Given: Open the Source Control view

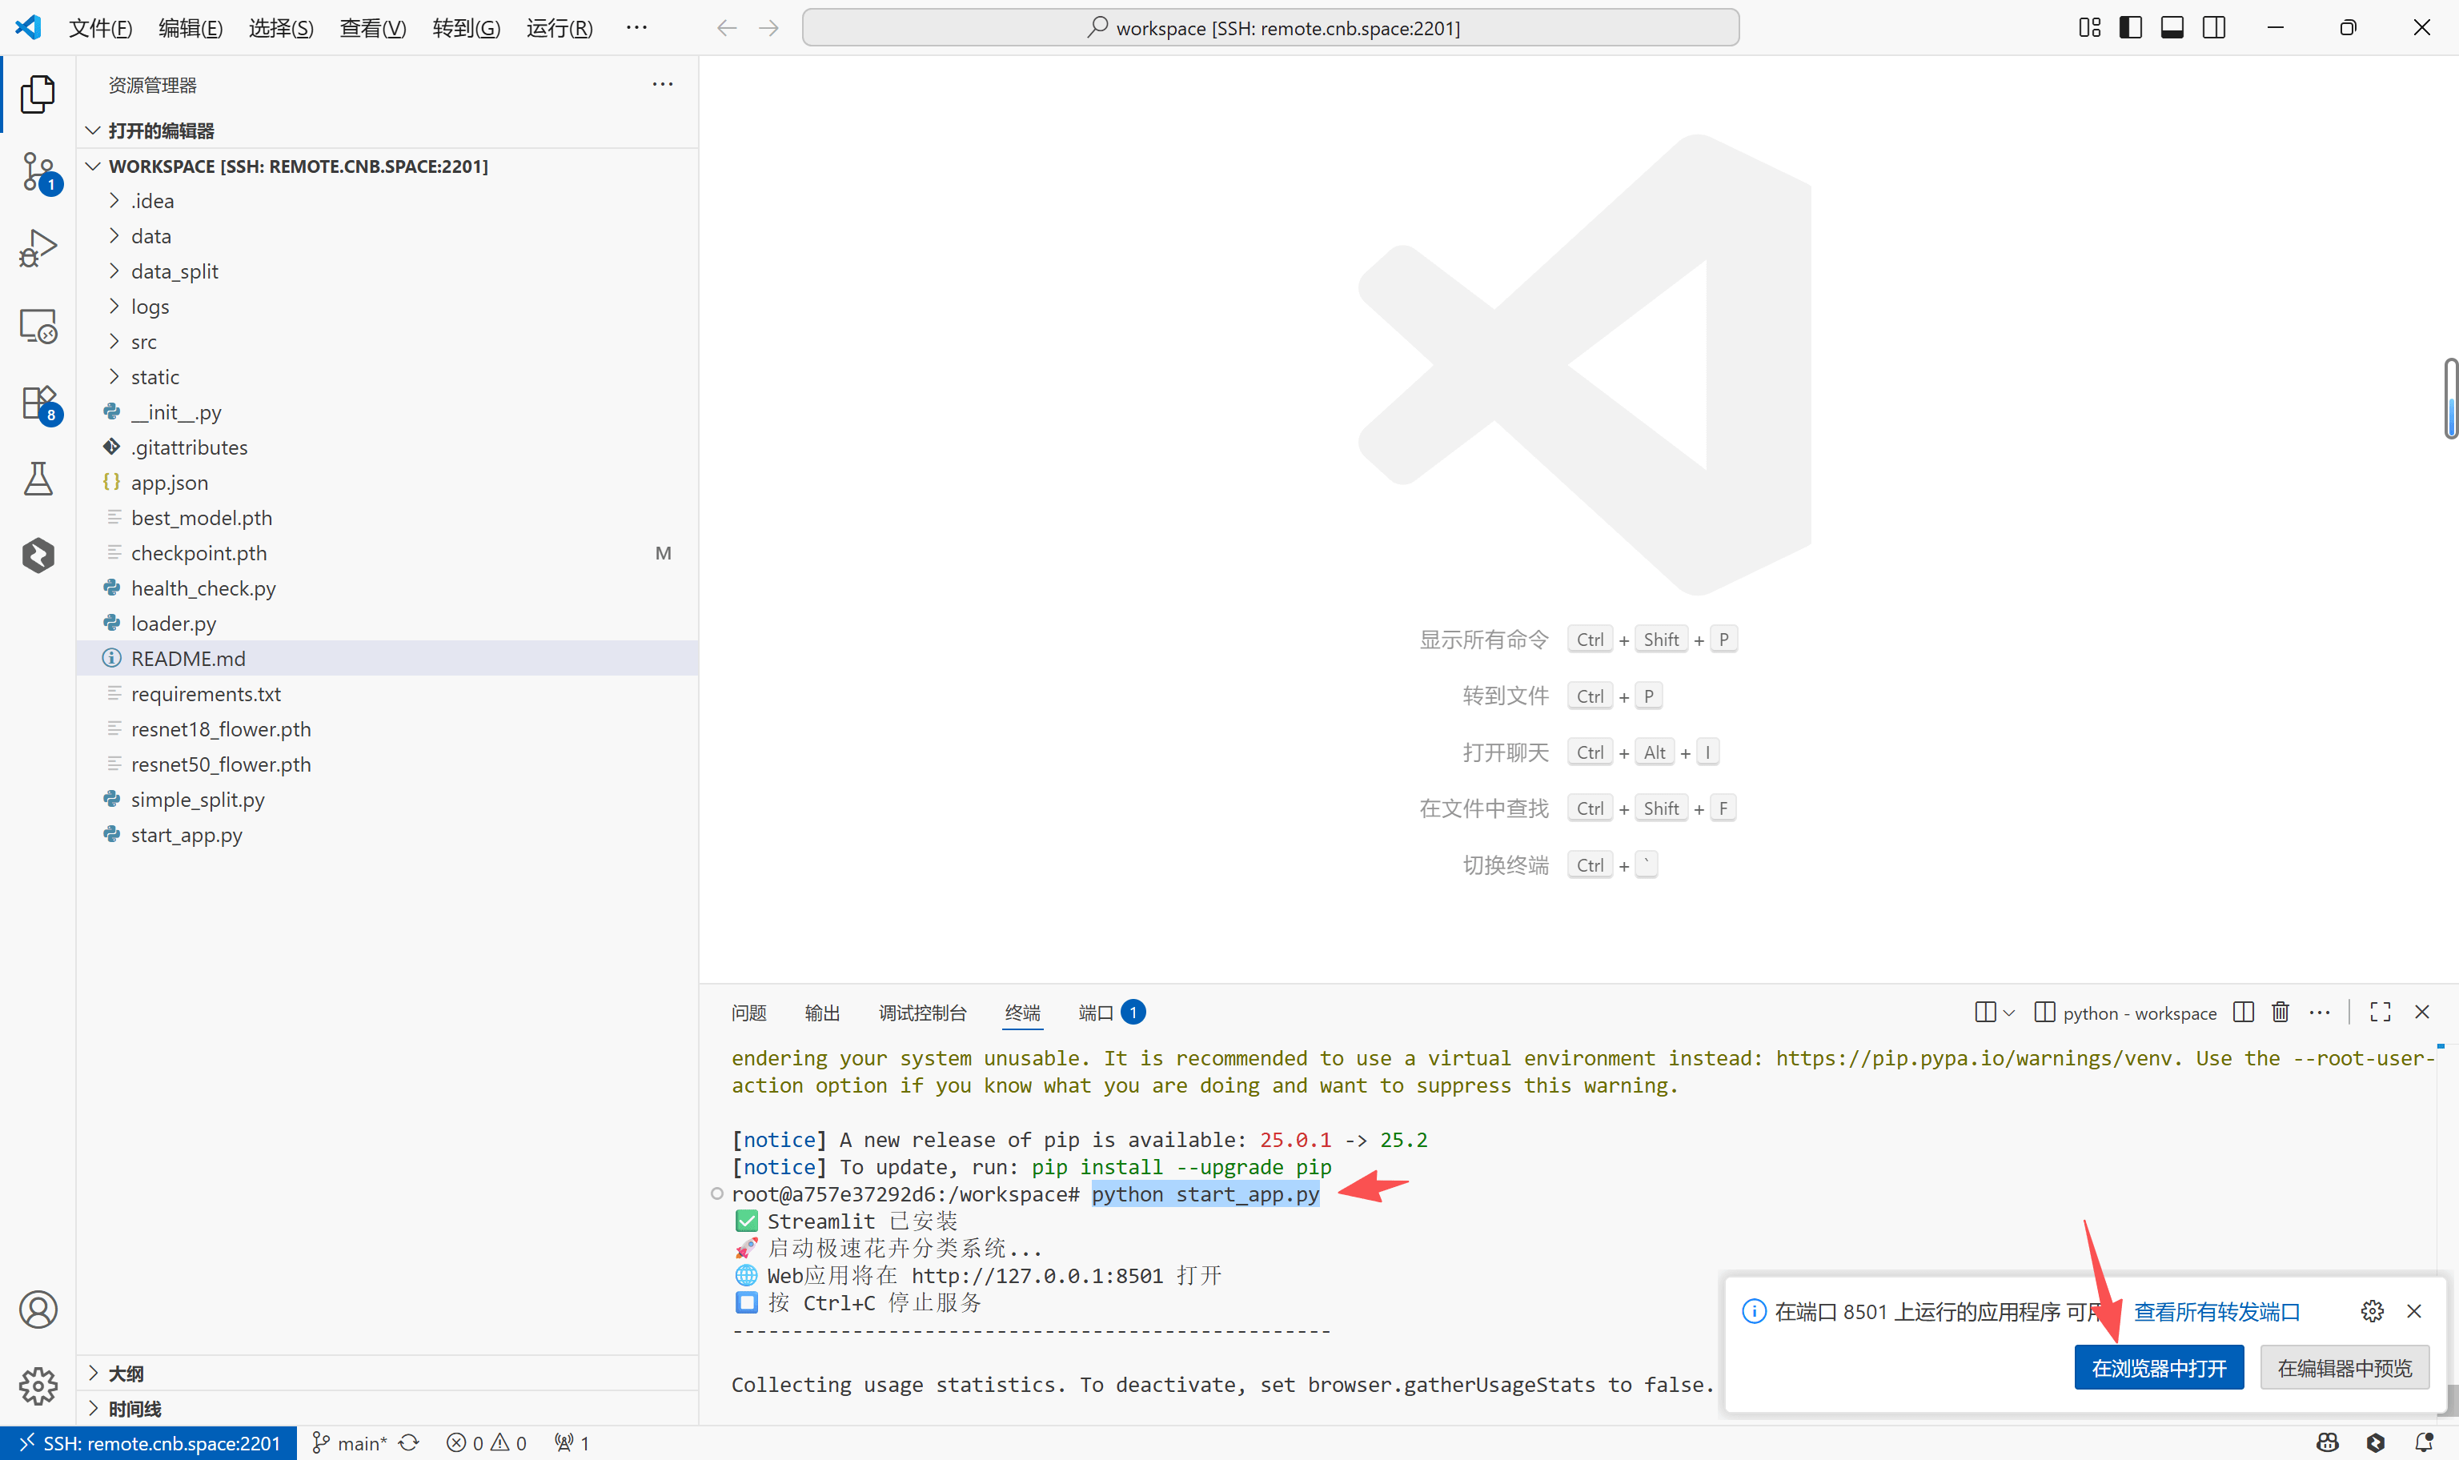Looking at the screenshot, I should click(38, 171).
